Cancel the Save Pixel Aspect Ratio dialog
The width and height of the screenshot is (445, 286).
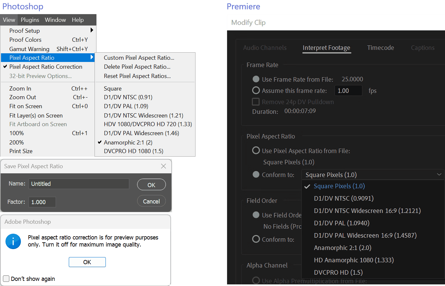(151, 202)
